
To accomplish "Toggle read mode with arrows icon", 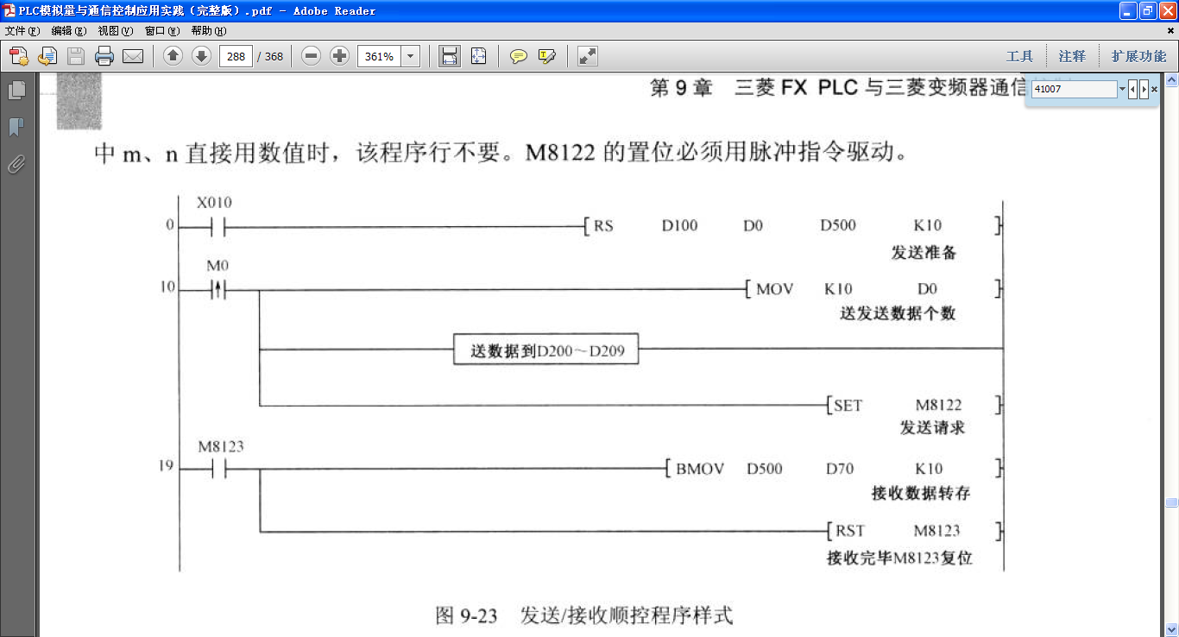I will 588,57.
